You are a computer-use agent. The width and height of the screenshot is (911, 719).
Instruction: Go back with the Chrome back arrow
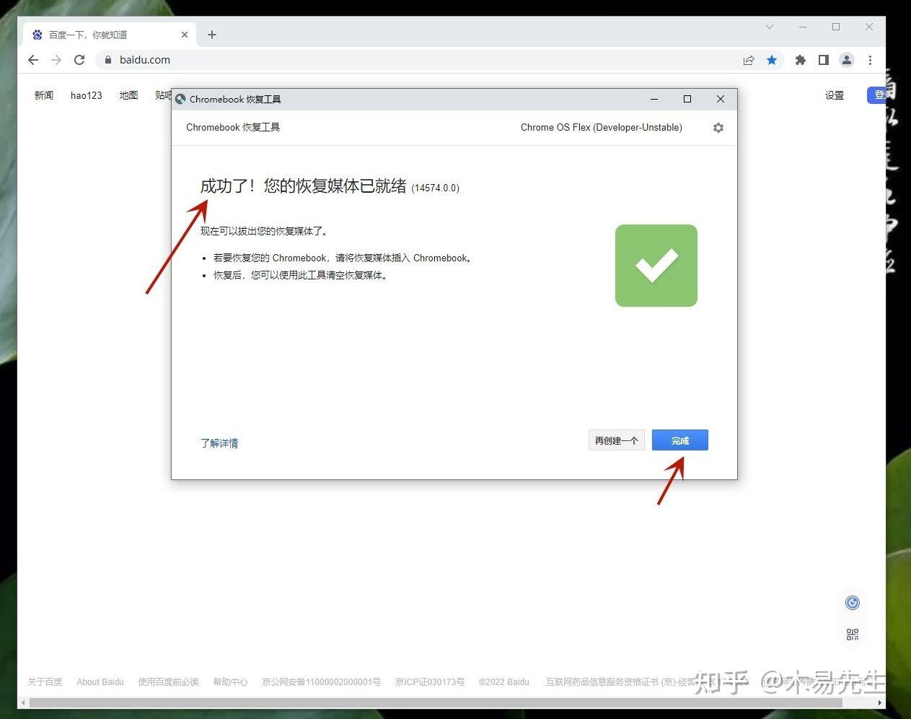point(33,60)
